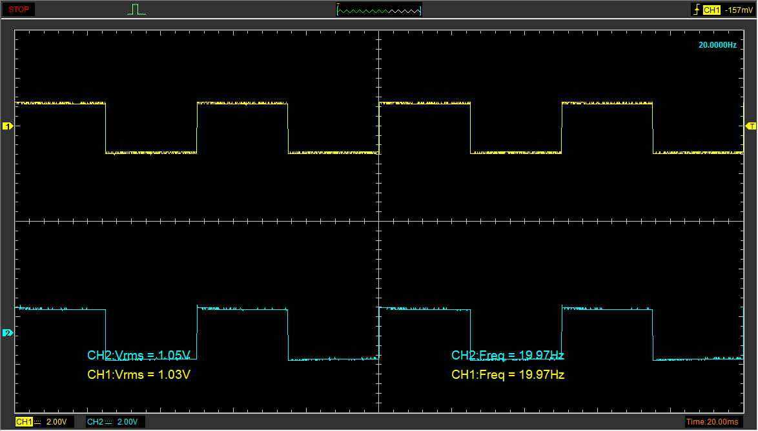Click the CH2:Freq = 19.97Hz measurement
The height and width of the screenshot is (431, 758).
[x=507, y=356]
